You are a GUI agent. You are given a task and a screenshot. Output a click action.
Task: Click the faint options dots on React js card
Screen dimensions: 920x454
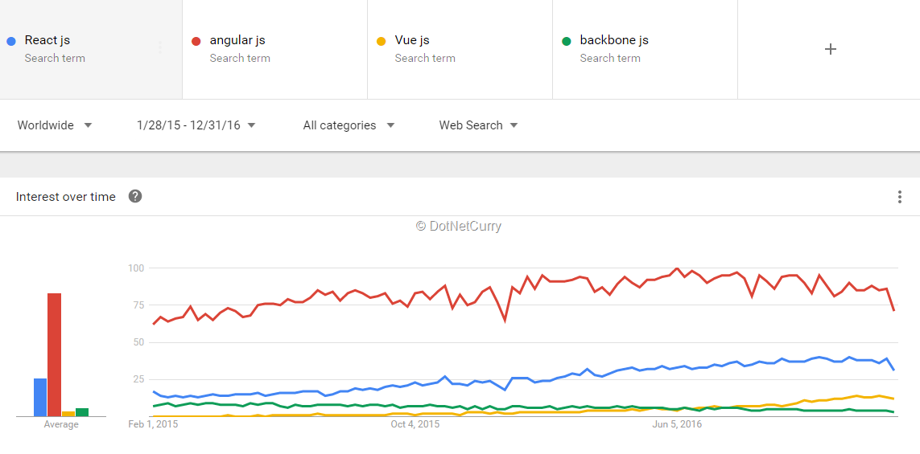coord(159,48)
